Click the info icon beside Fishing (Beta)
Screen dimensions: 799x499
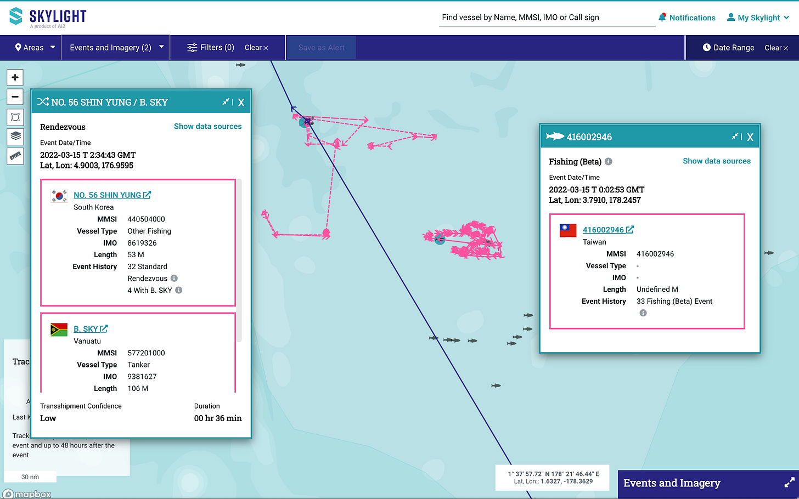pyautogui.click(x=609, y=162)
